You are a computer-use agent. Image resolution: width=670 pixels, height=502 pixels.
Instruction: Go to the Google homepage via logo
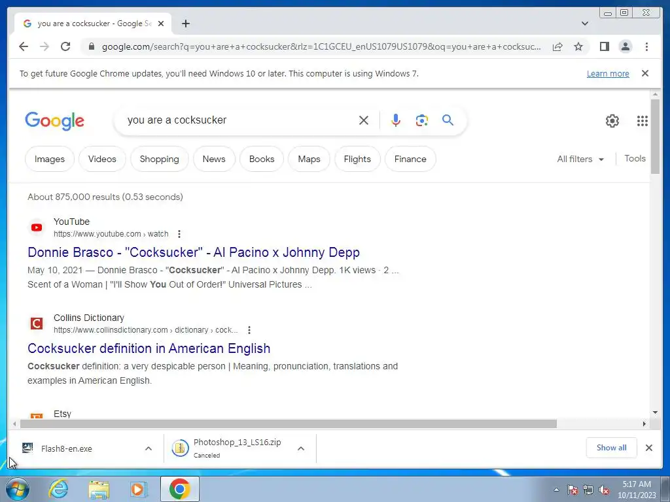tap(55, 121)
